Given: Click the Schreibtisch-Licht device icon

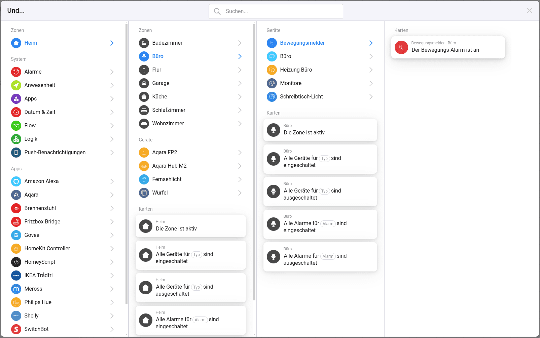Looking at the screenshot, I should (272, 97).
